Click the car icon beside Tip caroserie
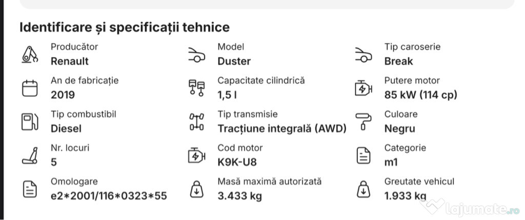Image resolution: width=525 pixels, height=220 pixels. click(x=364, y=55)
